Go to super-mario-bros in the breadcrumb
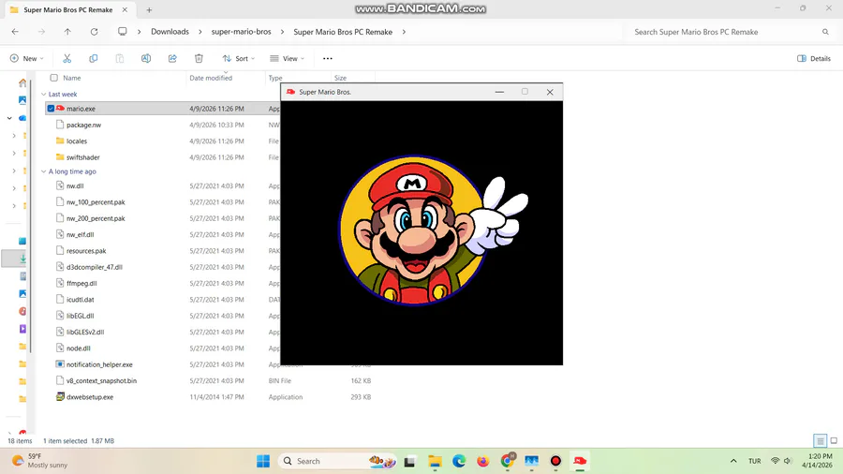The width and height of the screenshot is (843, 474). click(x=241, y=32)
